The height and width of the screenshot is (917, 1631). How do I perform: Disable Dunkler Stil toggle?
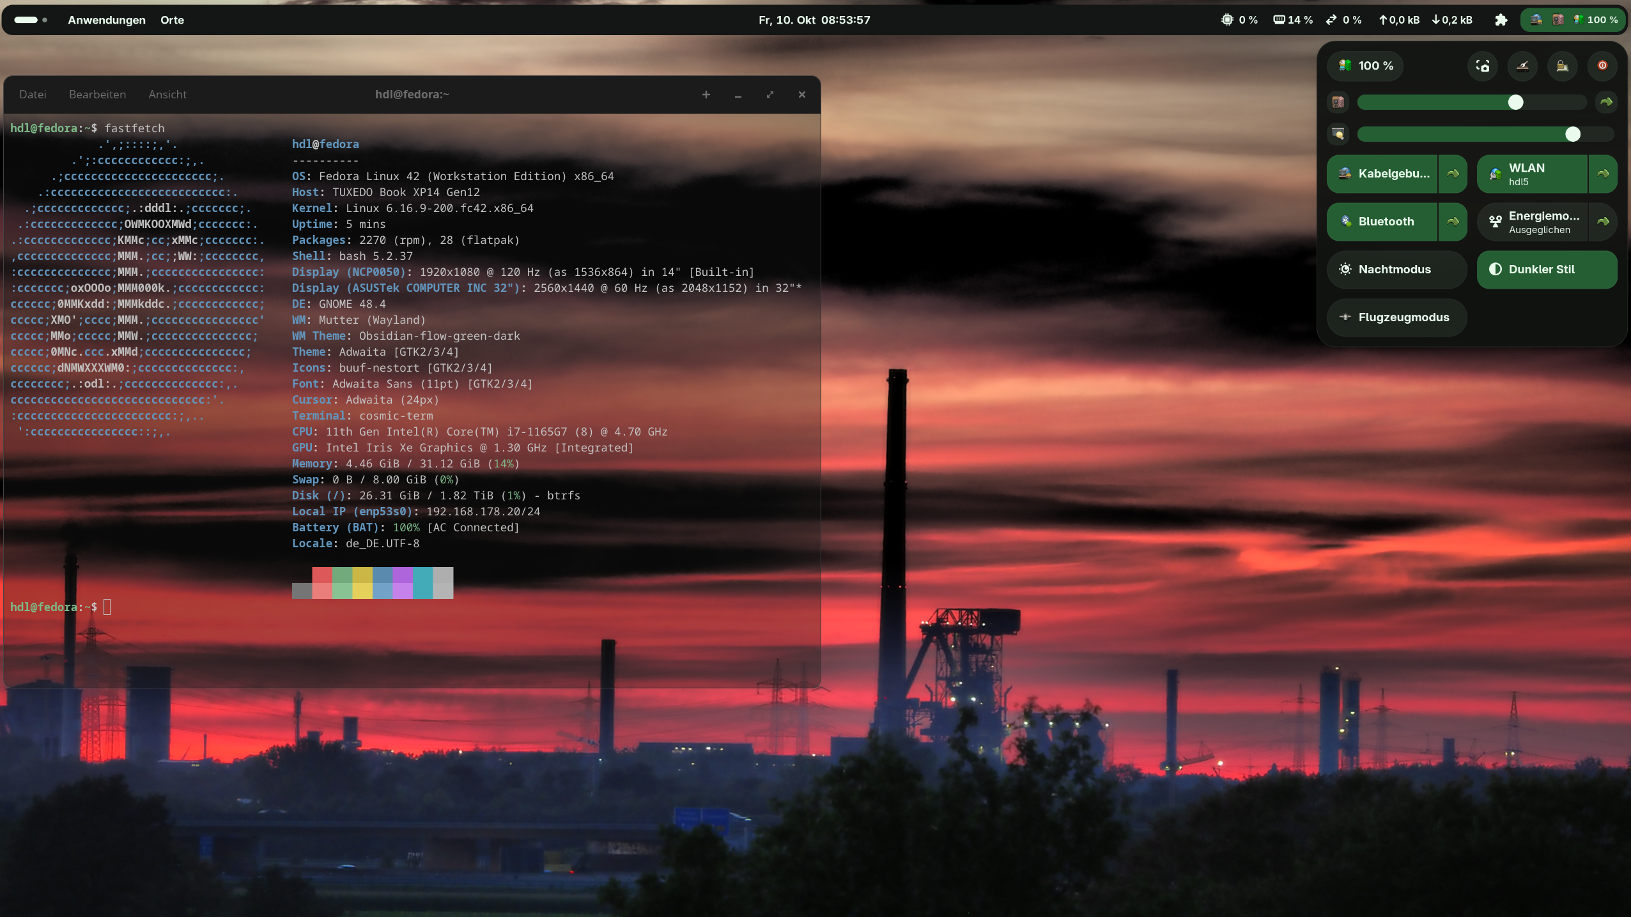(x=1547, y=269)
